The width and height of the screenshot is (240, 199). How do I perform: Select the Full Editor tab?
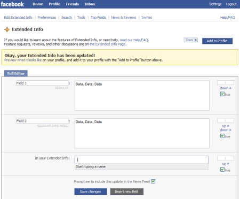coord(16,73)
